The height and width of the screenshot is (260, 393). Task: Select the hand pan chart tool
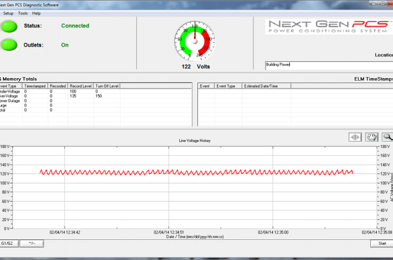372,137
